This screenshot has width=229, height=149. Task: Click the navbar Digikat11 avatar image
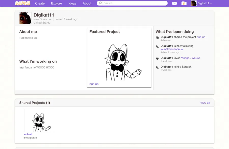tap(194, 3)
